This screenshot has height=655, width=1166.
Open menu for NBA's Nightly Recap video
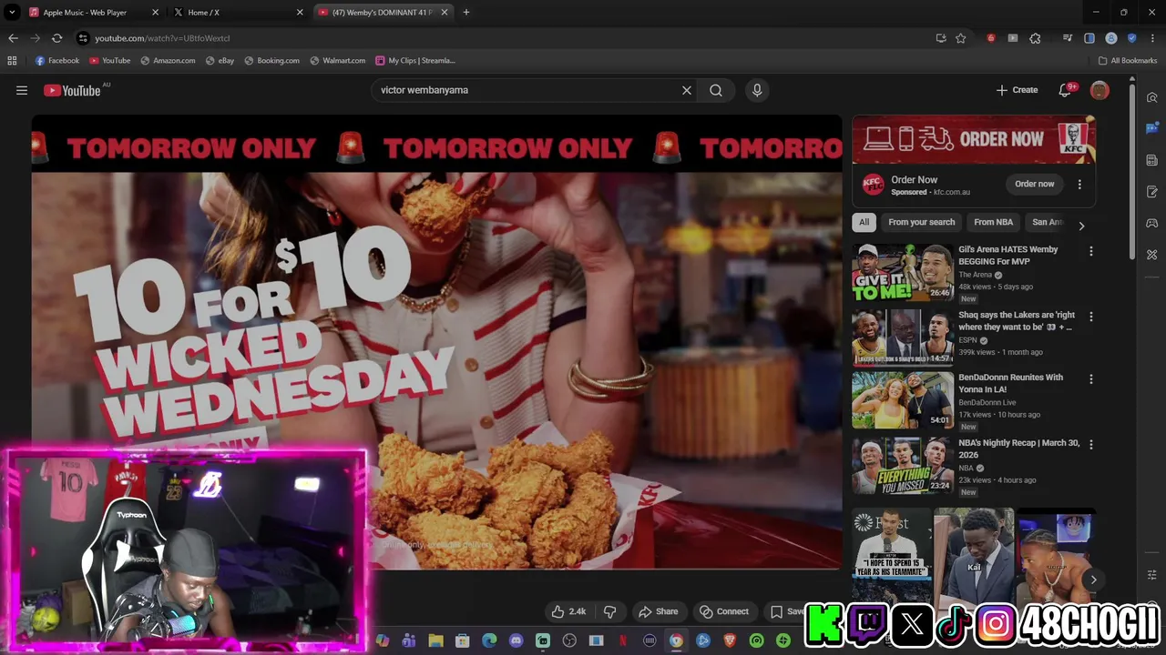point(1091,444)
